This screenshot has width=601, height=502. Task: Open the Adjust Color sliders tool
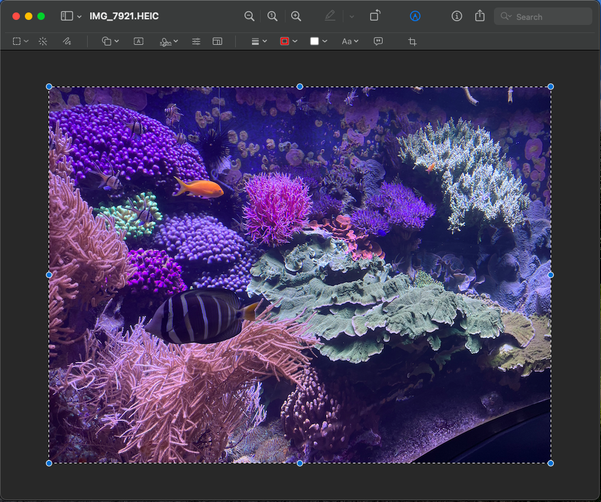click(x=196, y=41)
